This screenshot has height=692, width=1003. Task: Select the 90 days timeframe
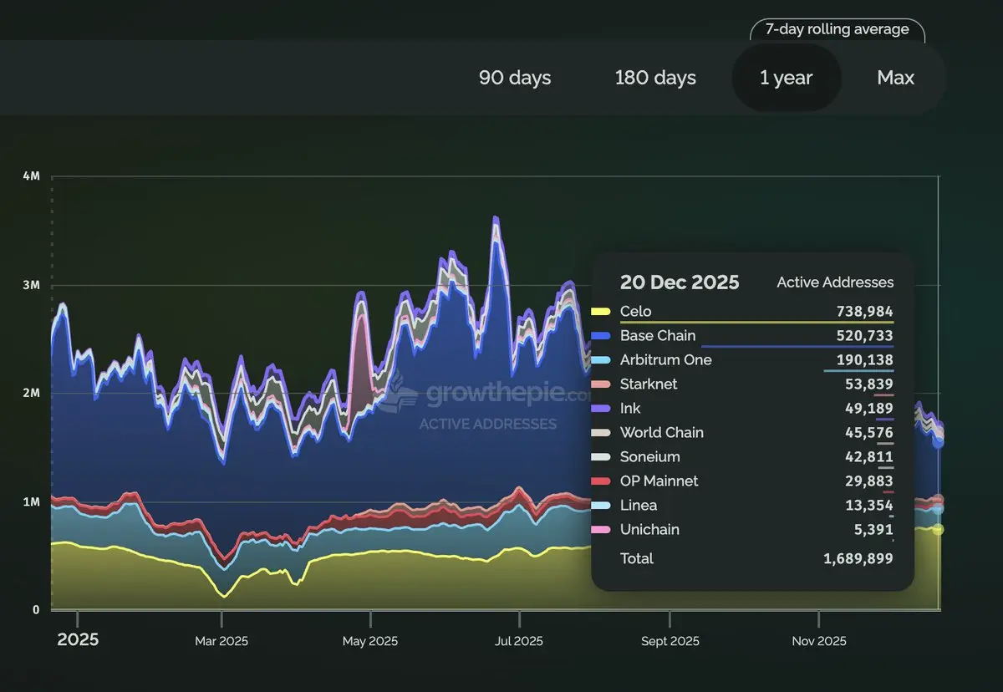[x=515, y=78]
